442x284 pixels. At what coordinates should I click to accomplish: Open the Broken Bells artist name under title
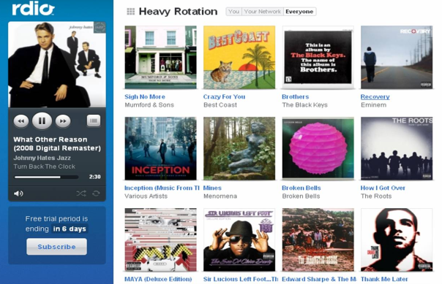(x=301, y=196)
